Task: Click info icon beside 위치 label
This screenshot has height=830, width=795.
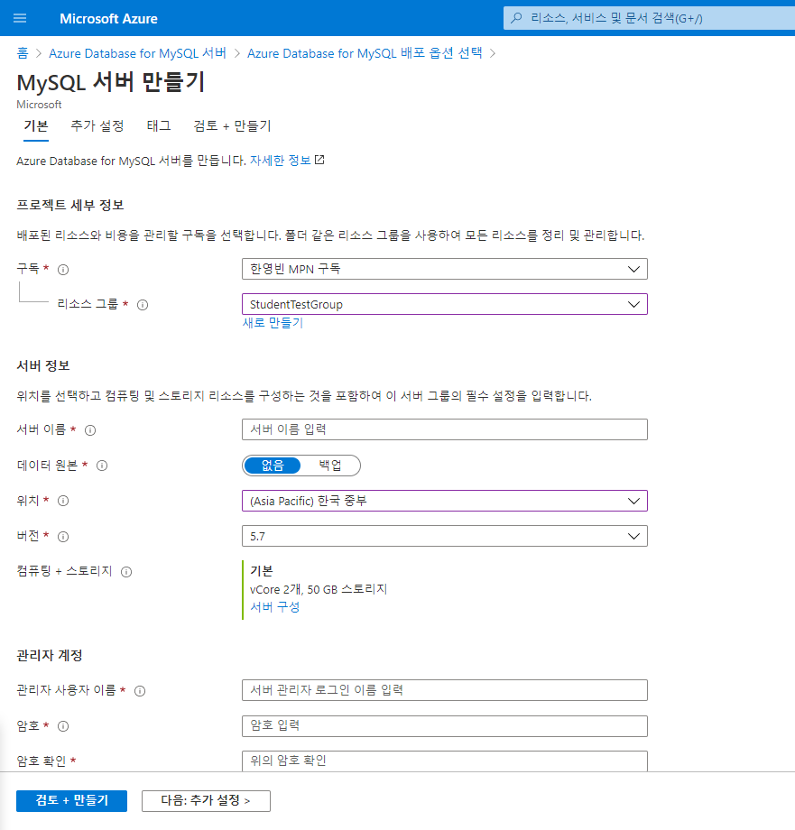Action: (x=63, y=501)
